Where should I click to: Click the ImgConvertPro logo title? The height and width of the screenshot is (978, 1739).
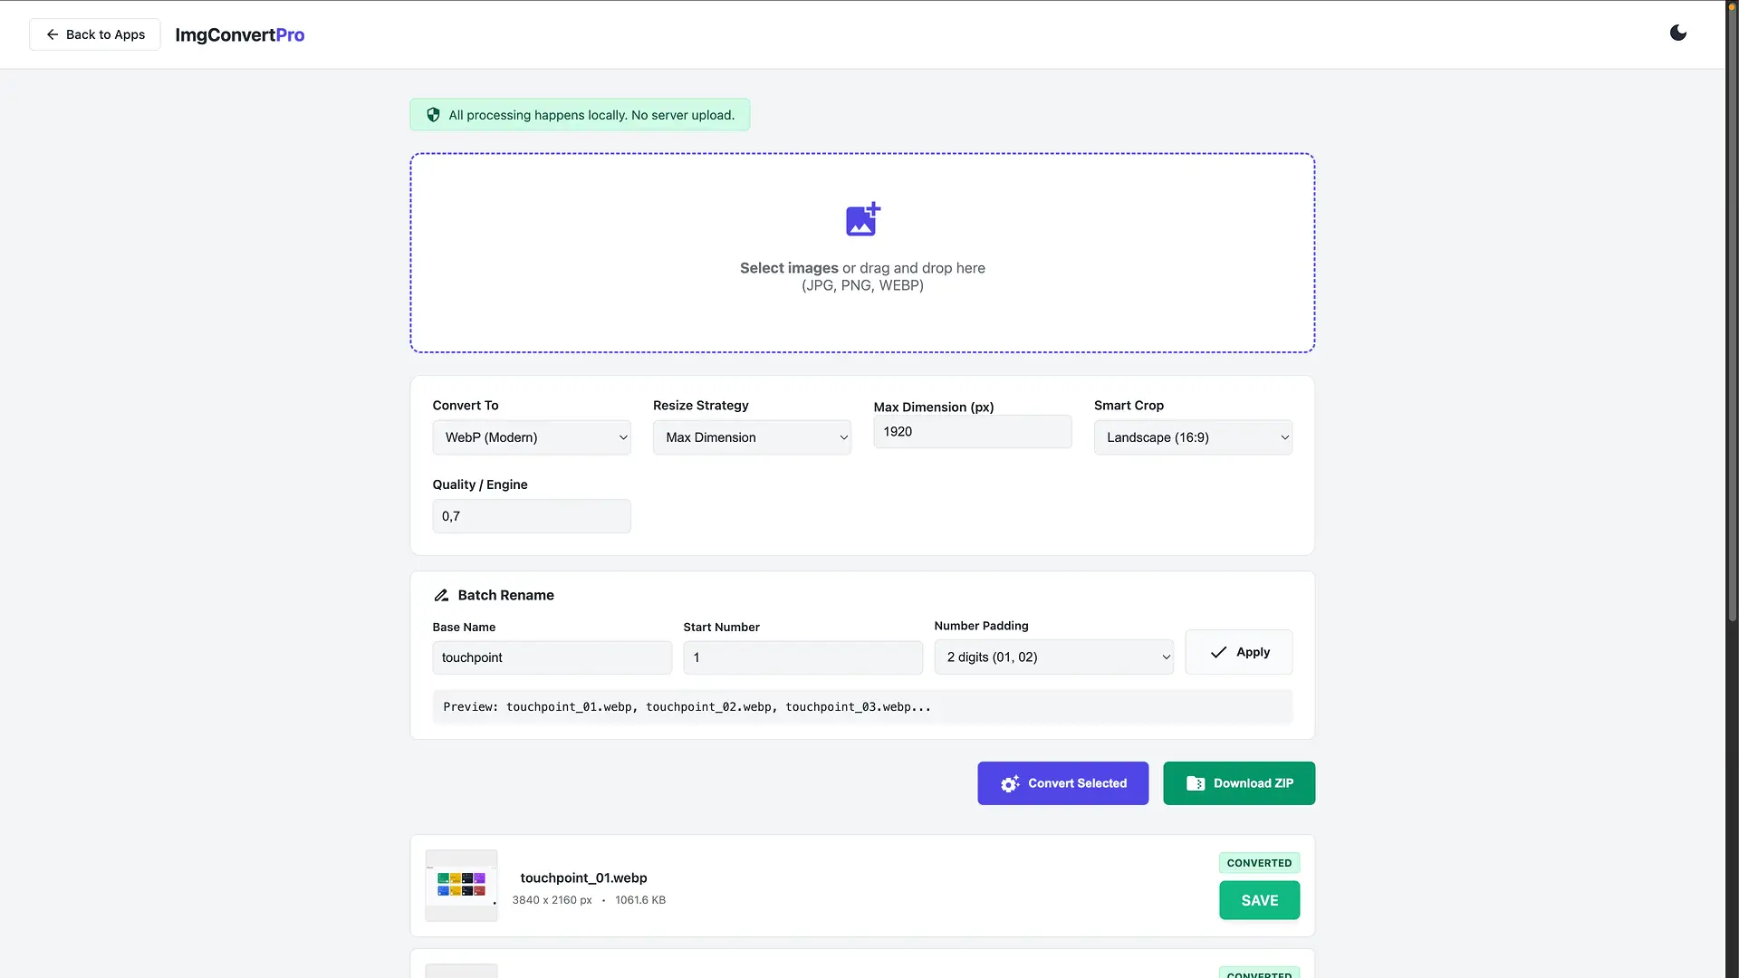pyautogui.click(x=239, y=34)
